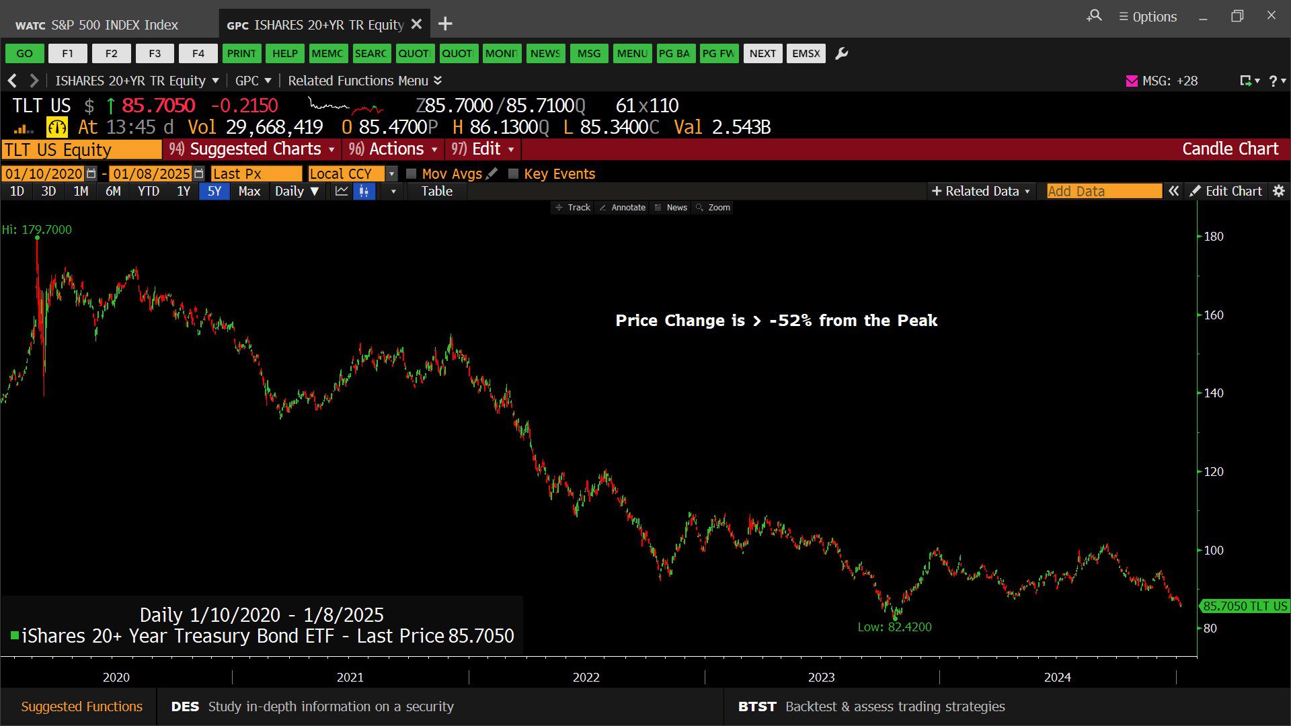This screenshot has height=726, width=1291.
Task: Switch to the S&P 500 INDEX tab
Action: coord(97,25)
